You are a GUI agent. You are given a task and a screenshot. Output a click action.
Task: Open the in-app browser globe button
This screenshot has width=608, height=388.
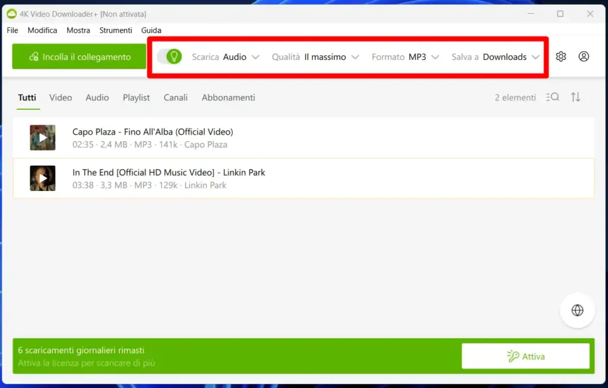coord(577,310)
